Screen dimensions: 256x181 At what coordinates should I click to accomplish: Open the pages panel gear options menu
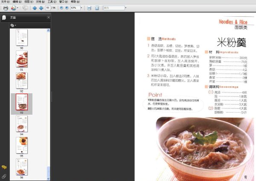13,25
